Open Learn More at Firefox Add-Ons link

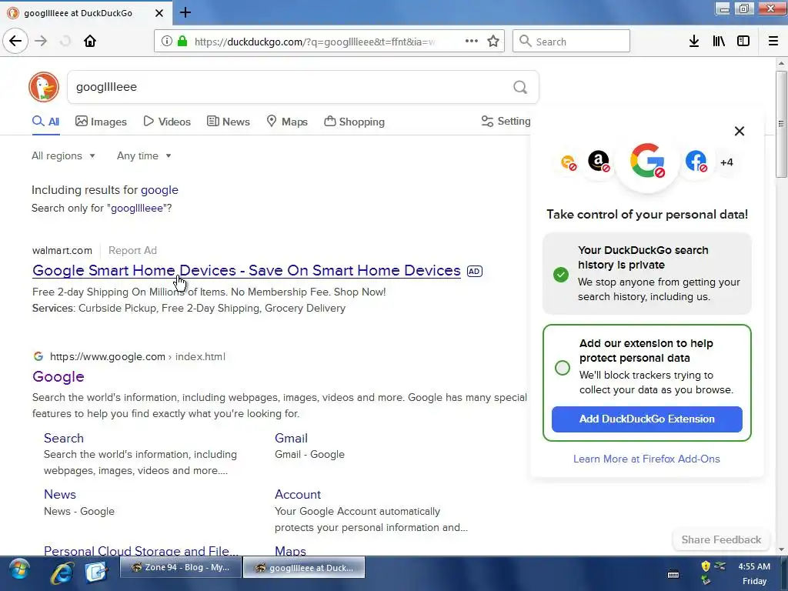pyautogui.click(x=646, y=459)
